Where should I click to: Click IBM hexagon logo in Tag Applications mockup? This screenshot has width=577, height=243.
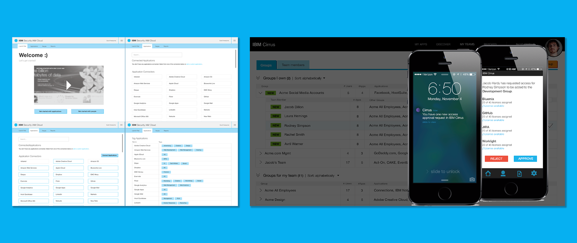(x=129, y=125)
